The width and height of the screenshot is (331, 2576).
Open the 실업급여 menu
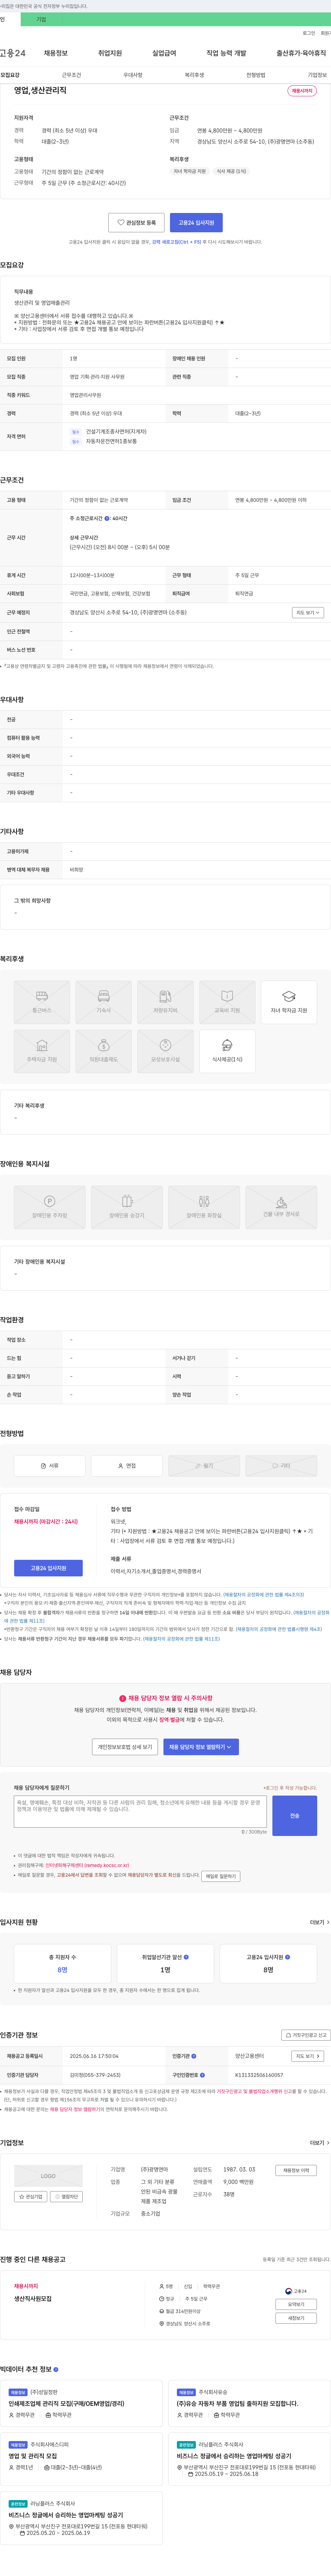[x=164, y=53]
